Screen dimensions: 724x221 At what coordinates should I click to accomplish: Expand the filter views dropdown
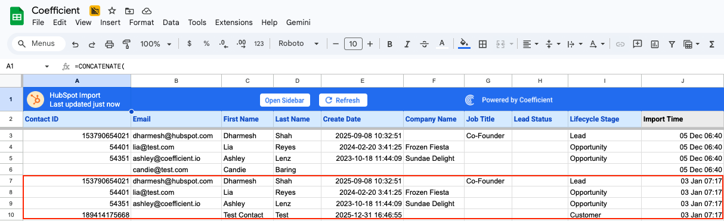pyautogui.click(x=691, y=44)
